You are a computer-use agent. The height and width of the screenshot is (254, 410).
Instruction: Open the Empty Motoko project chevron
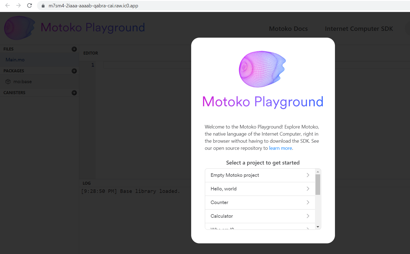308,175
